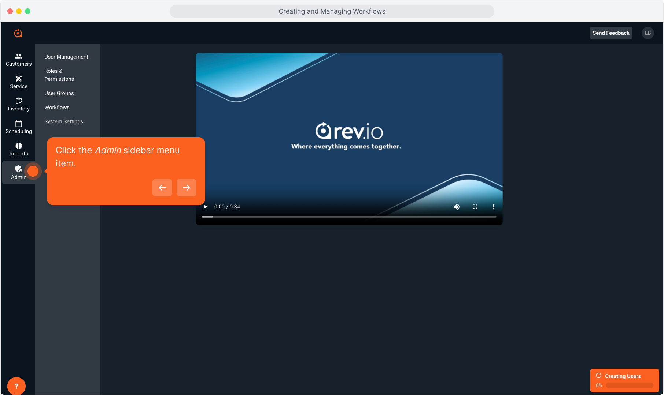This screenshot has width=664, height=395.
Task: Open the help question mark button
Action: 16,386
